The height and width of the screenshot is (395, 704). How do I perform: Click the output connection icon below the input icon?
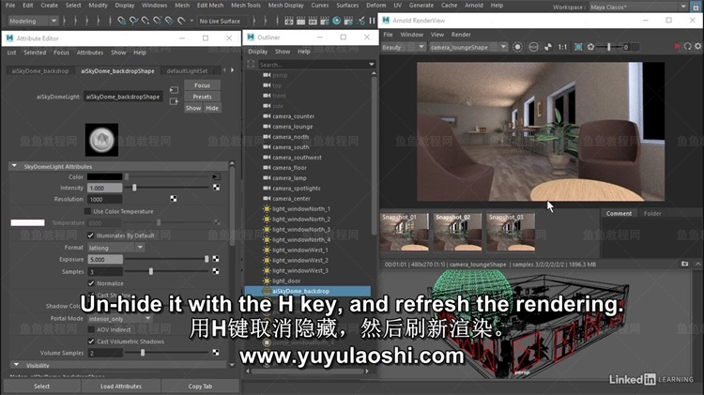point(174,101)
